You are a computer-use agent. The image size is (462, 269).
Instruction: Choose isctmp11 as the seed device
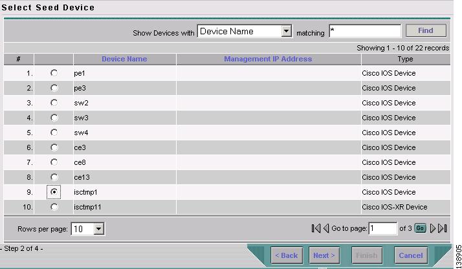coord(54,207)
